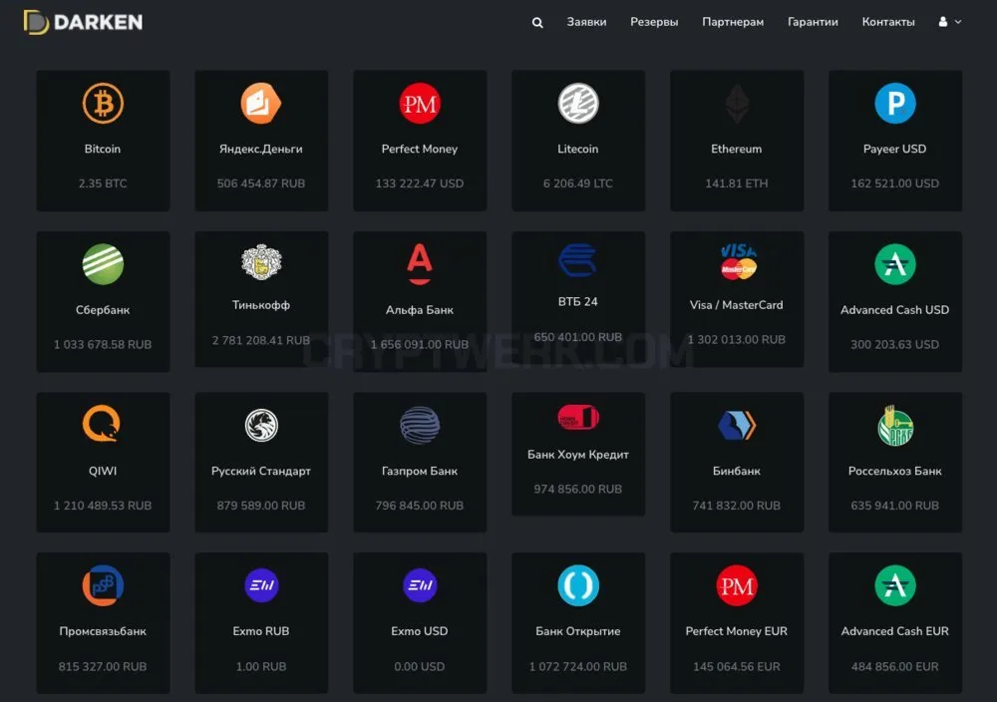This screenshot has width=997, height=702.
Task: Open Гарантии page
Action: [x=813, y=22]
